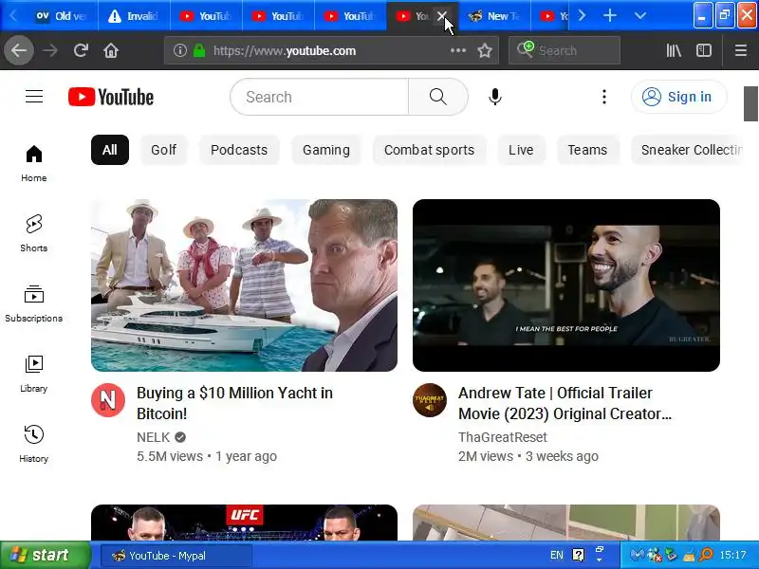Click the page vertical scrollbar thumb
Viewport: 759px width, 569px height.
point(750,103)
